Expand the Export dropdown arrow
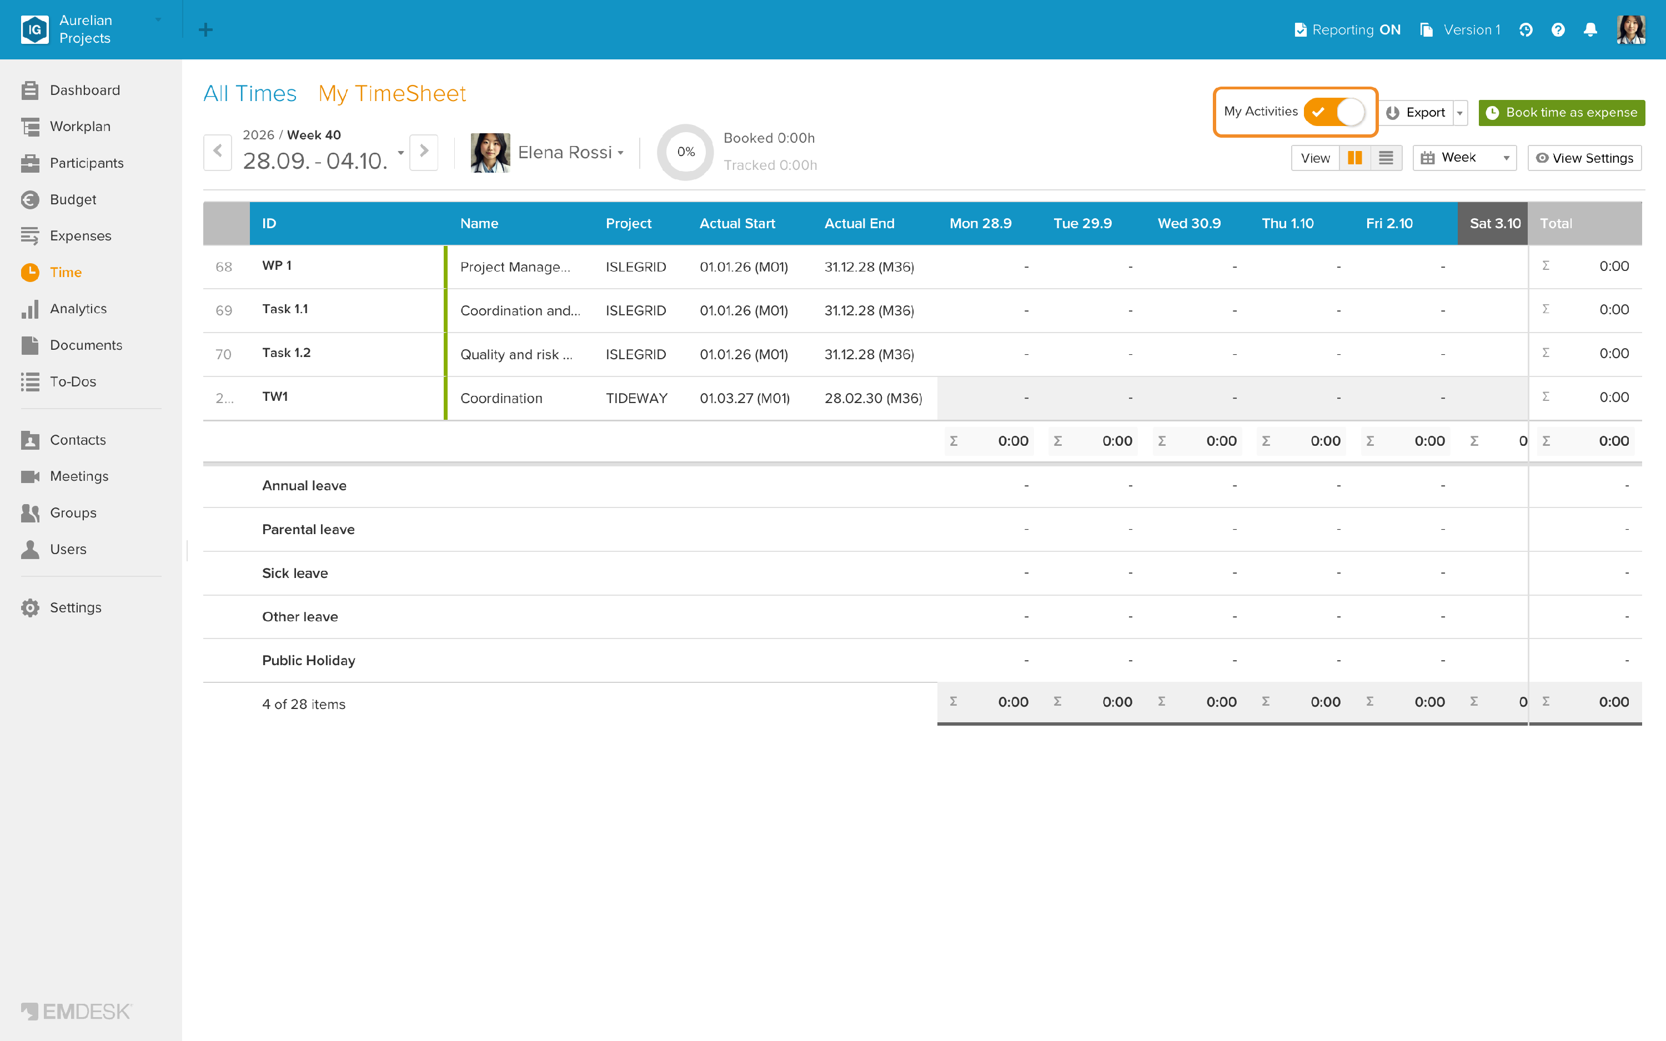 1459,113
